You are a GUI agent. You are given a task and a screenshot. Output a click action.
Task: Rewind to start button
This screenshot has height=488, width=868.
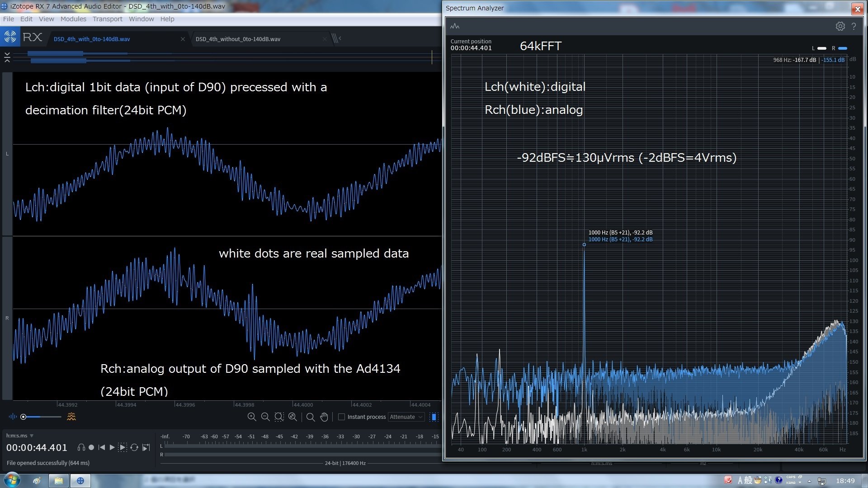click(102, 447)
